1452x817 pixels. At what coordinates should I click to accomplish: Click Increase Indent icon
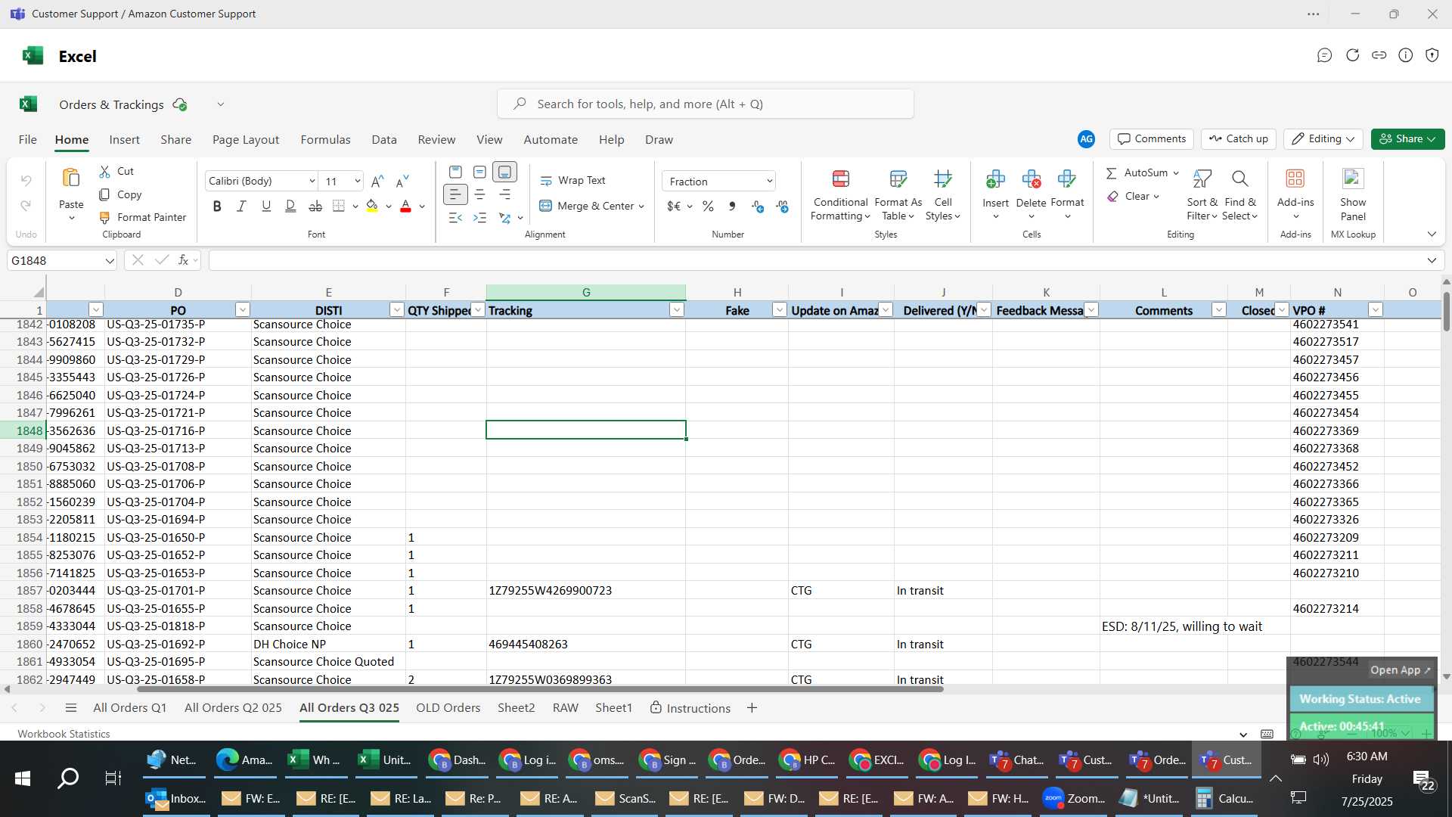tap(479, 218)
